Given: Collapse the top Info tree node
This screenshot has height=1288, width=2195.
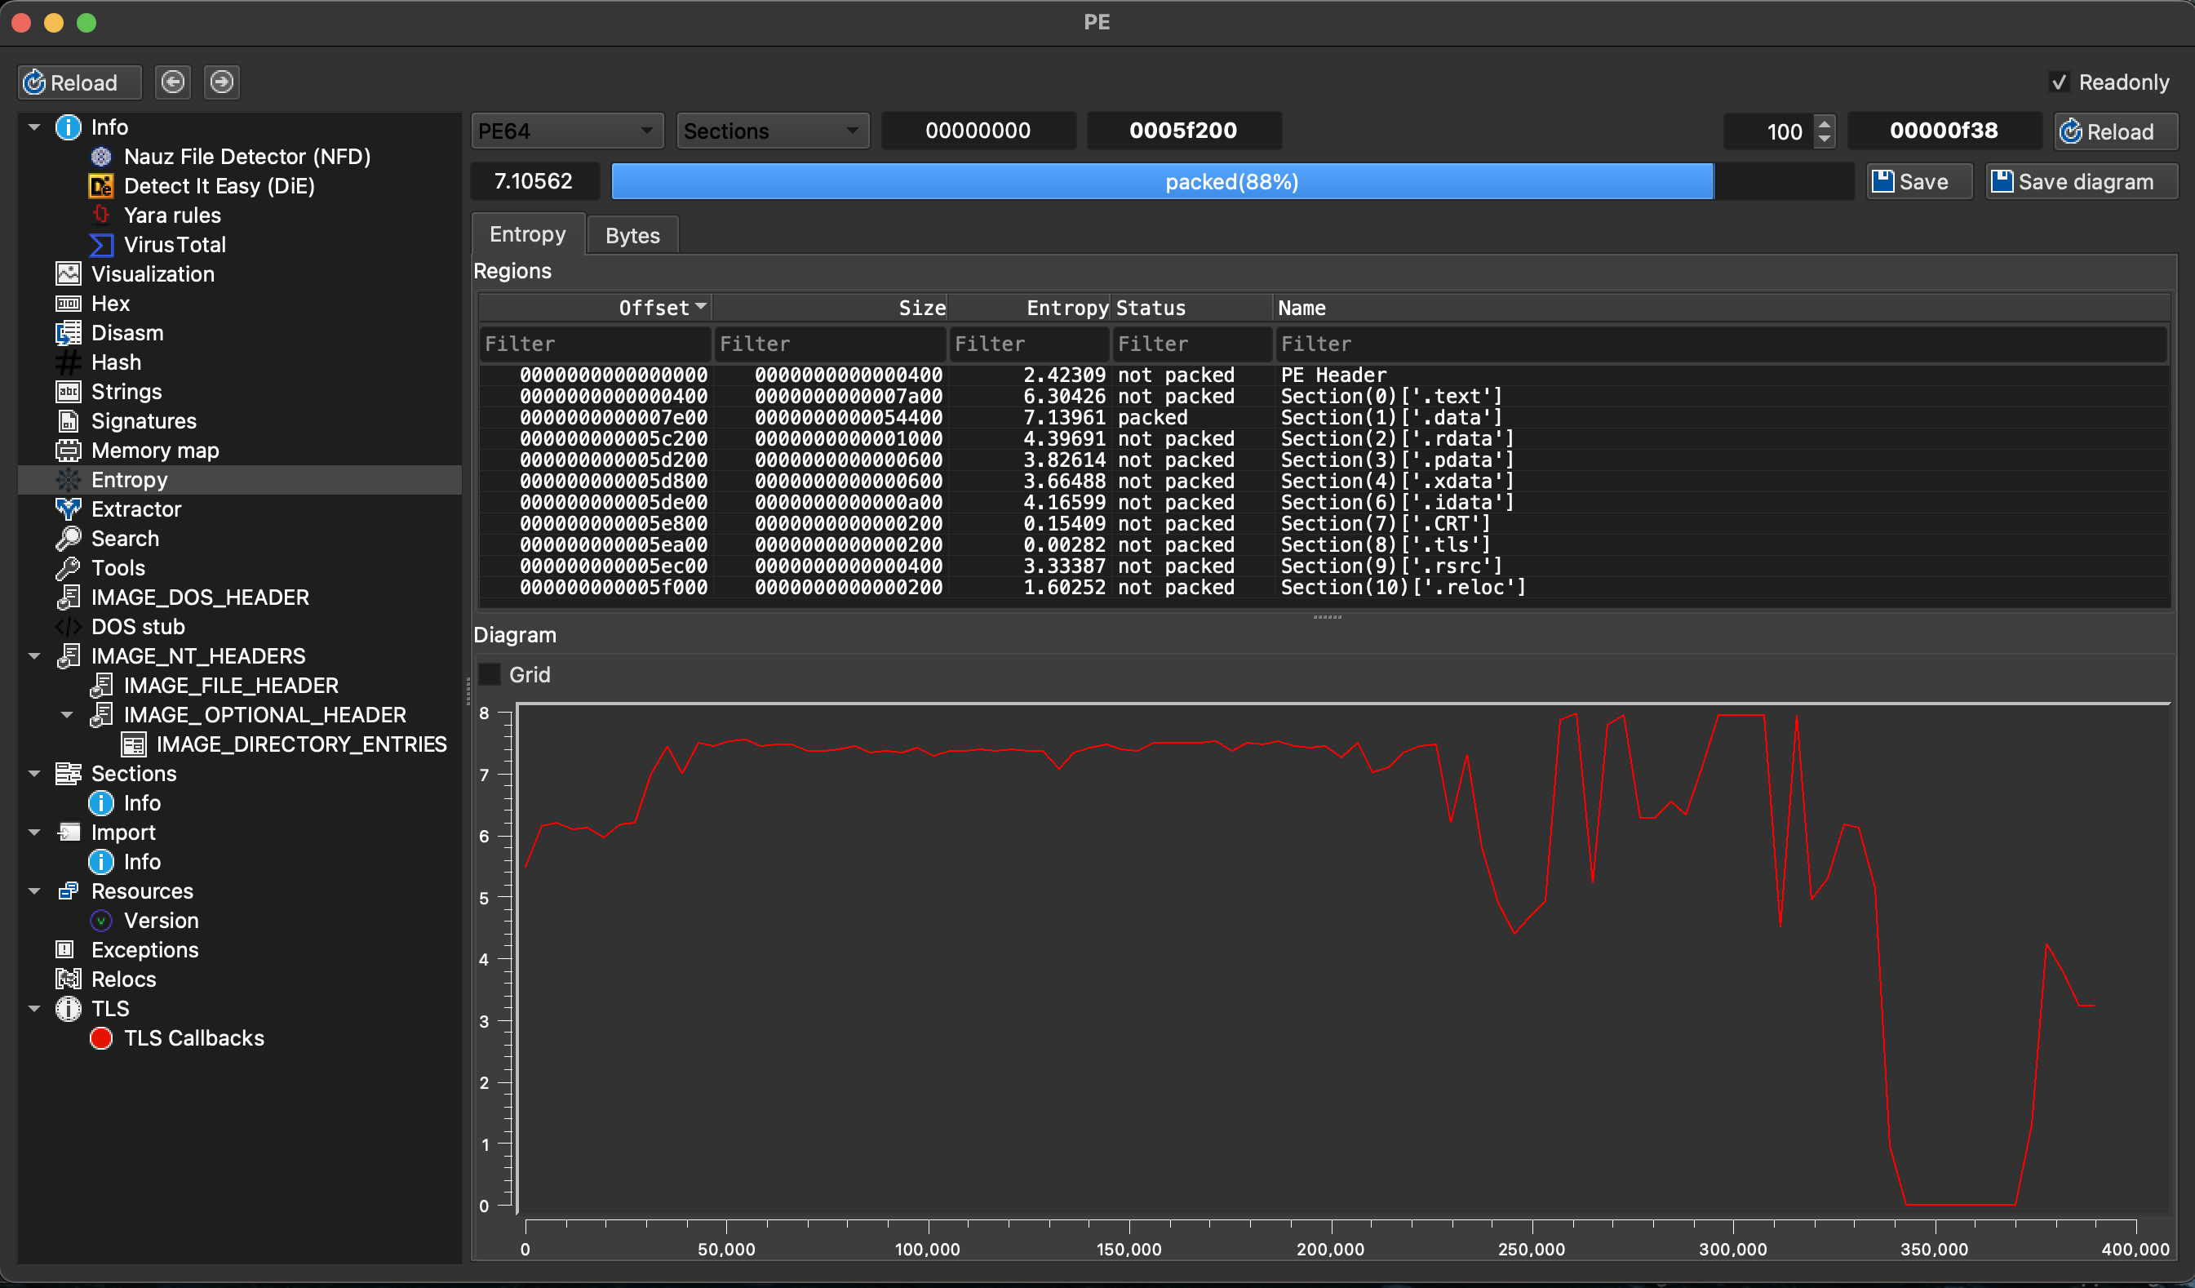Looking at the screenshot, I should point(34,127).
